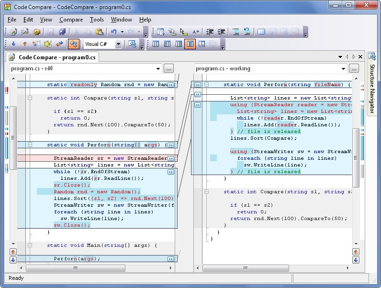Click the Comment Selection icon
The height and width of the screenshot is (288, 381).
click(235, 32)
